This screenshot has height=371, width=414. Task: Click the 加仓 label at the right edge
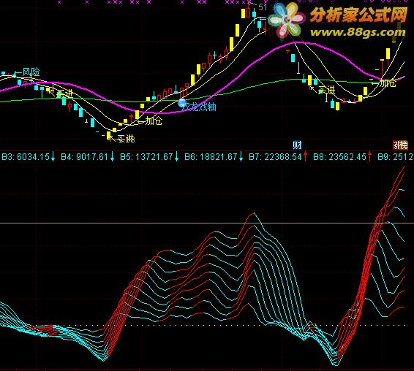tap(384, 83)
